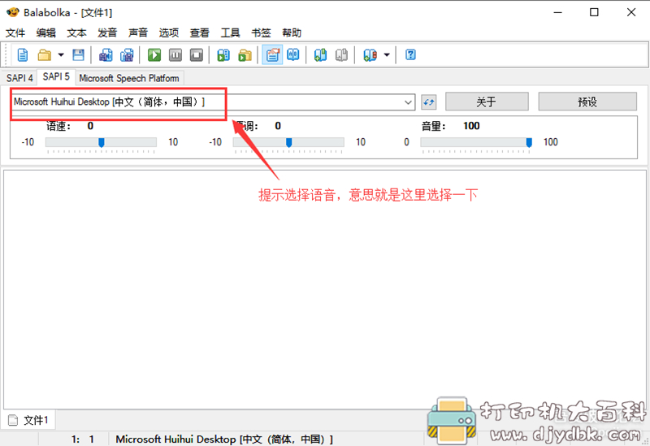Click the 音量 volume slider
The image size is (650, 446).
click(476, 143)
